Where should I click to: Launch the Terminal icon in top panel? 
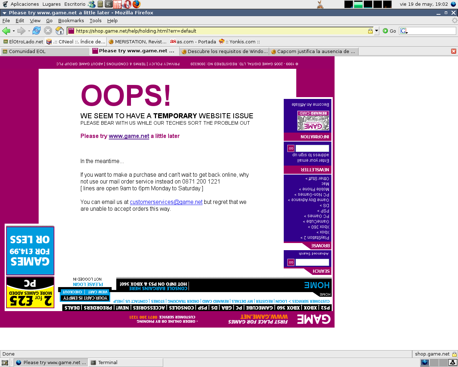109,4
